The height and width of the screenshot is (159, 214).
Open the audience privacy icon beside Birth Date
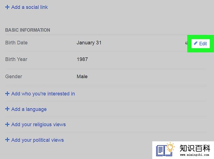tap(186, 43)
